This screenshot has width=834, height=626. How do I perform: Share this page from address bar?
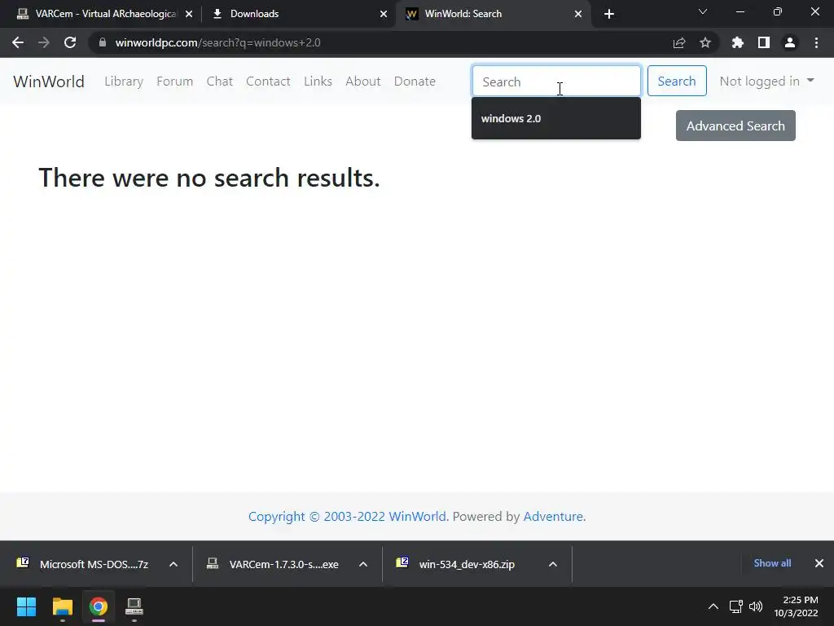pos(678,42)
